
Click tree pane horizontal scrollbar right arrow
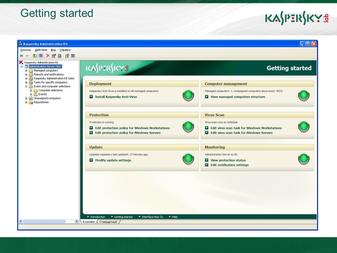click(x=76, y=221)
